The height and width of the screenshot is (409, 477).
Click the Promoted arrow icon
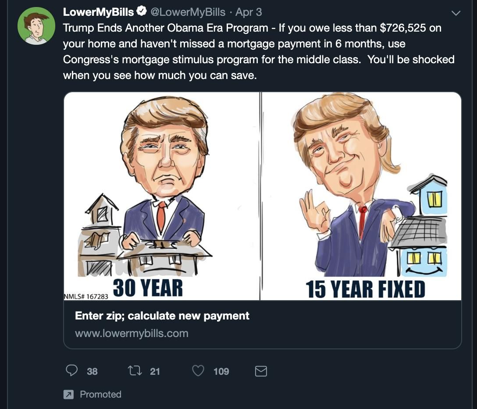[x=68, y=395]
